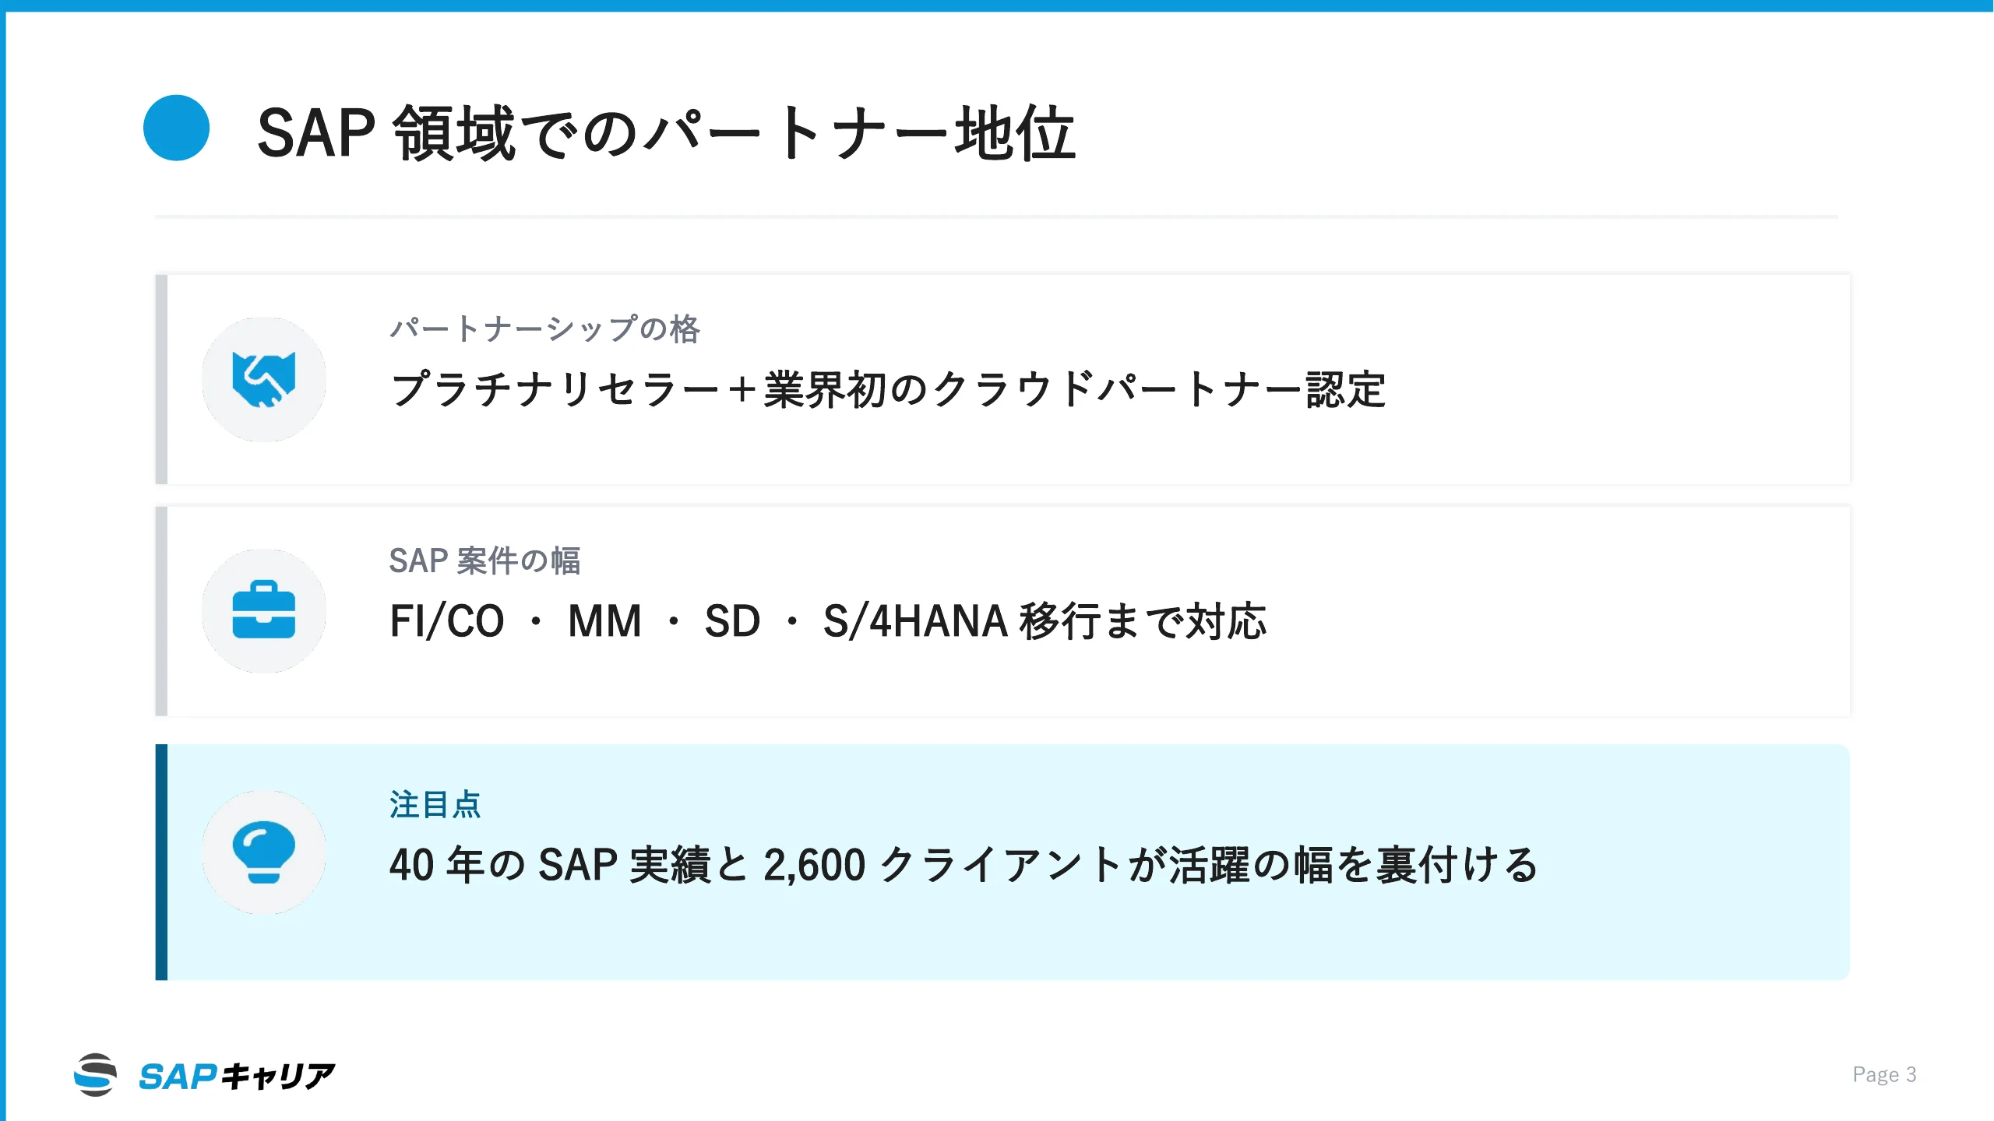Click the handshake partnership icon
This screenshot has width=1994, height=1121.
264,379
